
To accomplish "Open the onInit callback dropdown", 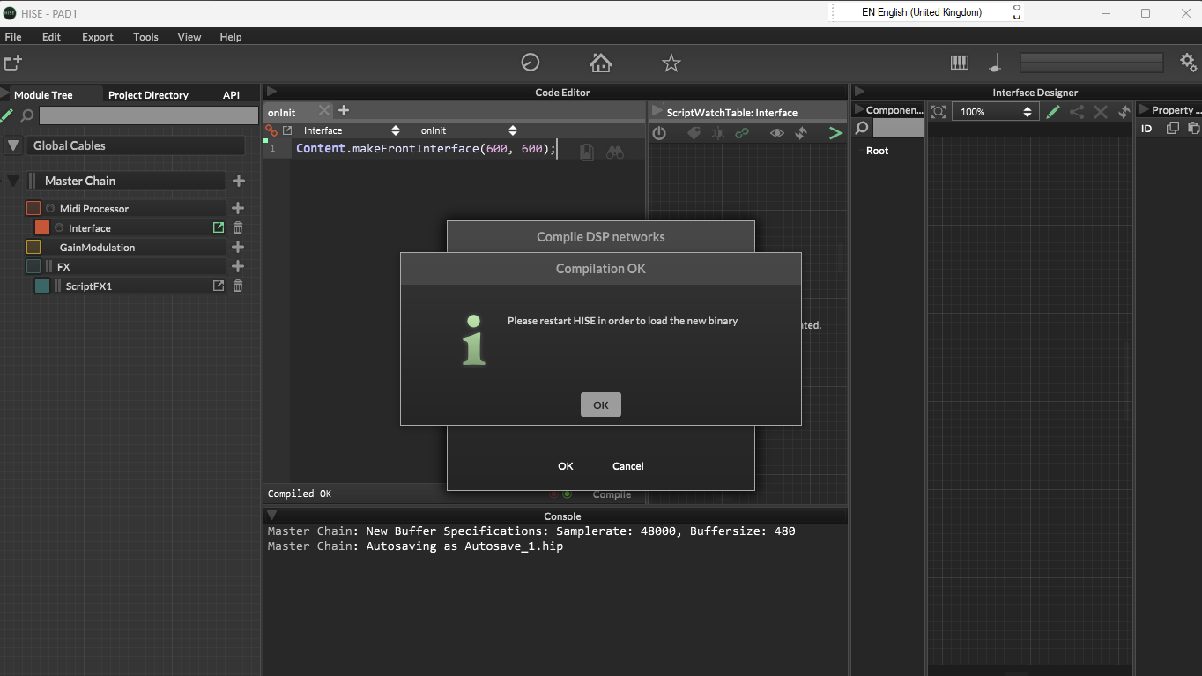I will click(468, 130).
